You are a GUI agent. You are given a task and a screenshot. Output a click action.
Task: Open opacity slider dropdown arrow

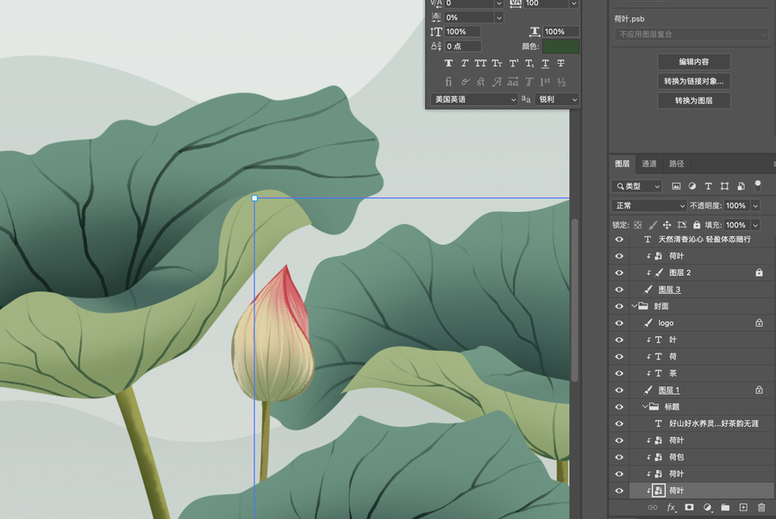(x=755, y=205)
